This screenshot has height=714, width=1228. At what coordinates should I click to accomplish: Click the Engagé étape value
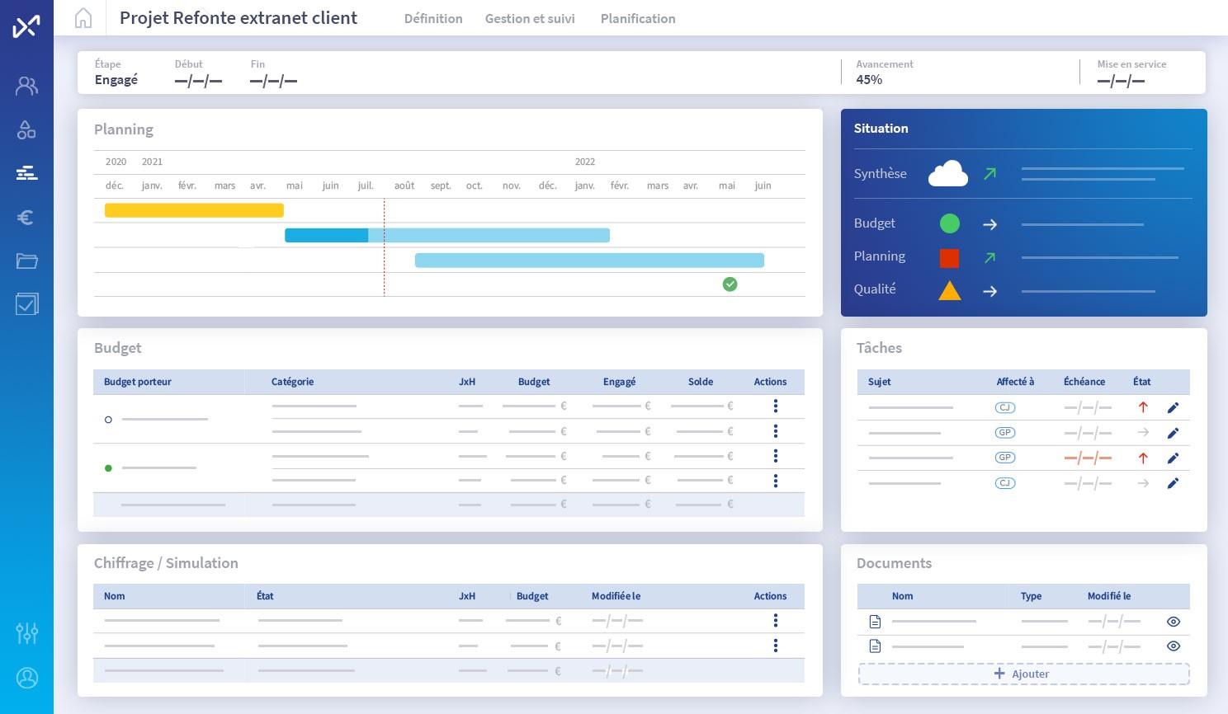click(116, 80)
